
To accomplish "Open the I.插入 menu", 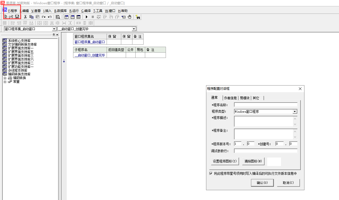I will (47, 11).
